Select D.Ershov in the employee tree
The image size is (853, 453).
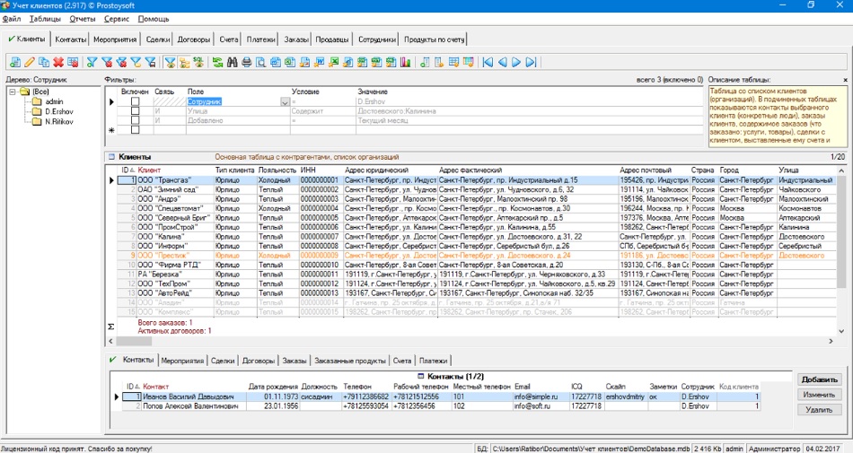[x=58, y=111]
